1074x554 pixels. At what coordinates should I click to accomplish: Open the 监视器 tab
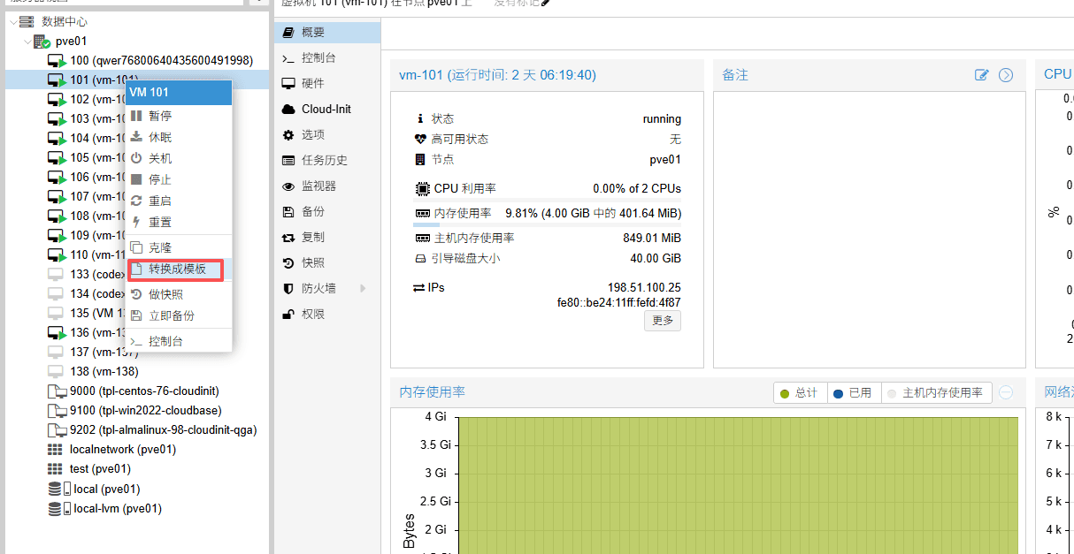(x=327, y=186)
